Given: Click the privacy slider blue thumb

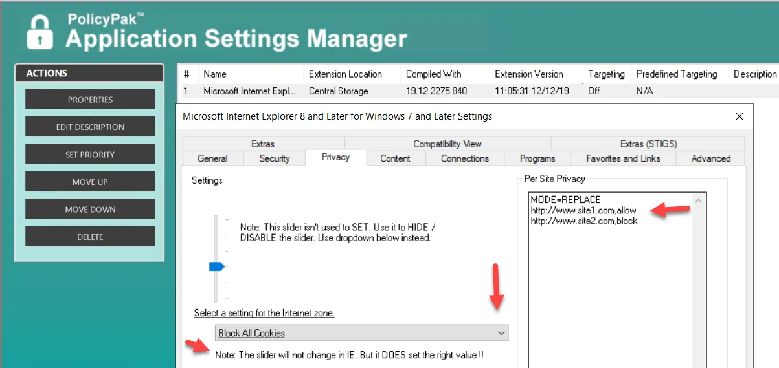Looking at the screenshot, I should pyautogui.click(x=216, y=266).
